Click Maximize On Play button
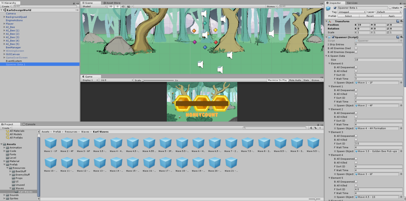Image resolution: width=406 pixels, height=201 pixels. click(277, 80)
